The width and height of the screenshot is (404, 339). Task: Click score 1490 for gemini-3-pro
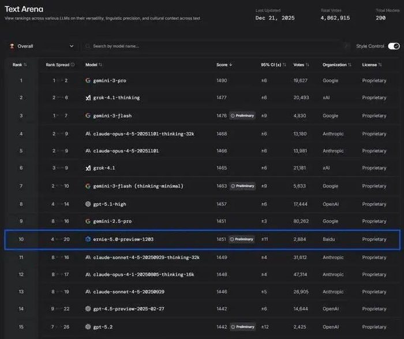(x=222, y=81)
